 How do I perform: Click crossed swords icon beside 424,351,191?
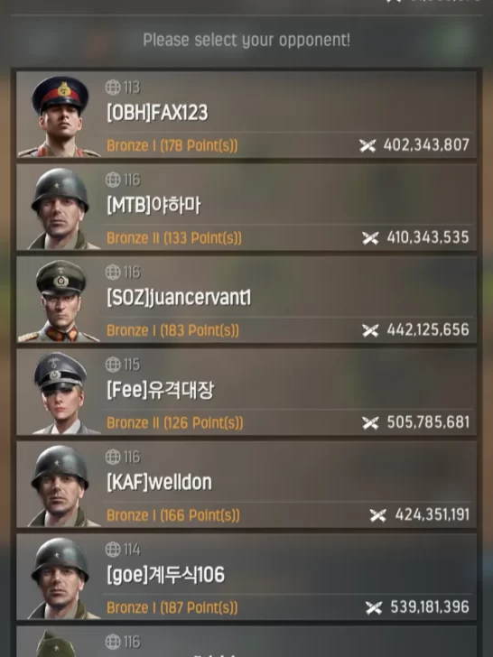[x=377, y=515]
